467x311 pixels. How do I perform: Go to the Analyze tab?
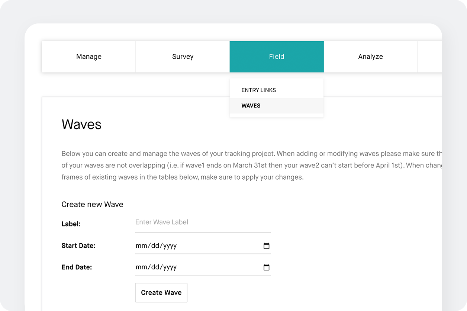click(370, 57)
